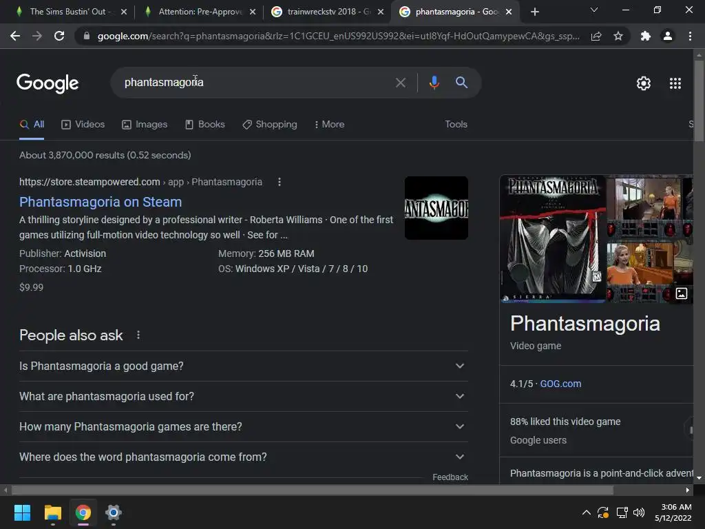Submit search using magnifier icon
The height and width of the screenshot is (529, 705).
coord(461,83)
